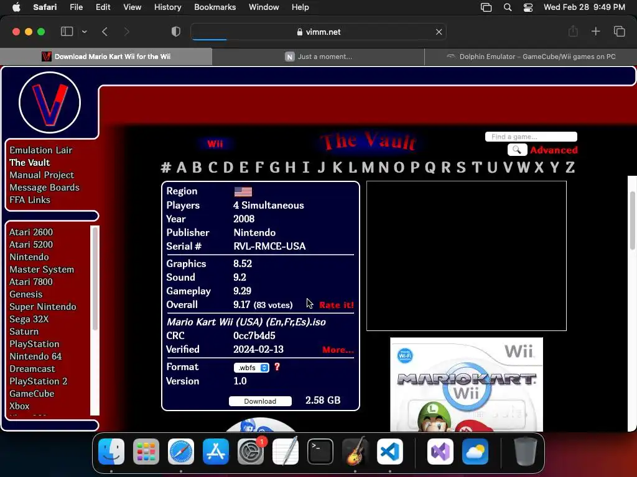The height and width of the screenshot is (477, 637).
Task: Open Finder from the Dock
Action: click(x=111, y=452)
